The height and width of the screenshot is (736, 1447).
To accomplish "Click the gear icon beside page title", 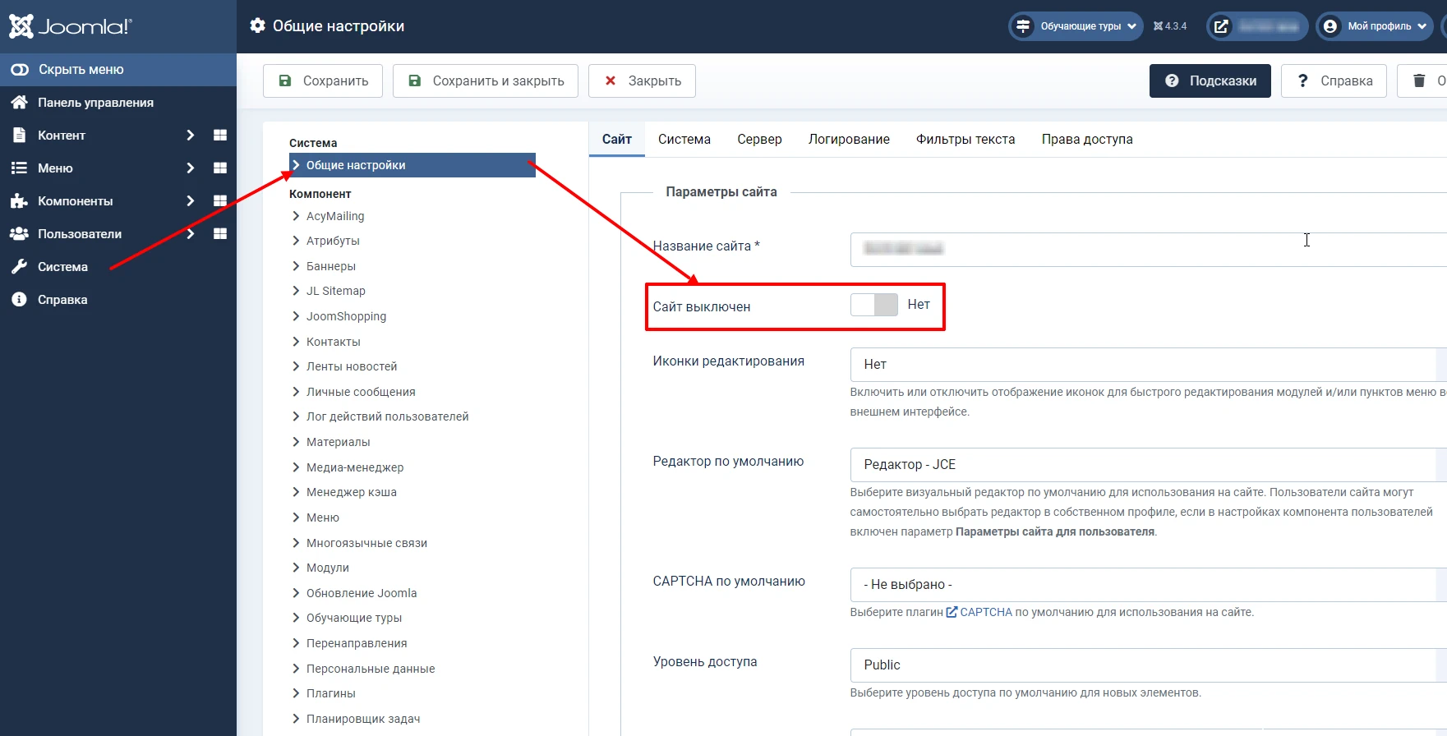I will [x=258, y=25].
